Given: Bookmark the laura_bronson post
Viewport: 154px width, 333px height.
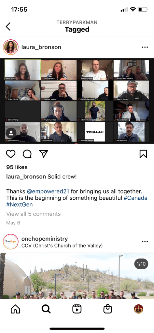Looking at the screenshot, I should [x=143, y=154].
